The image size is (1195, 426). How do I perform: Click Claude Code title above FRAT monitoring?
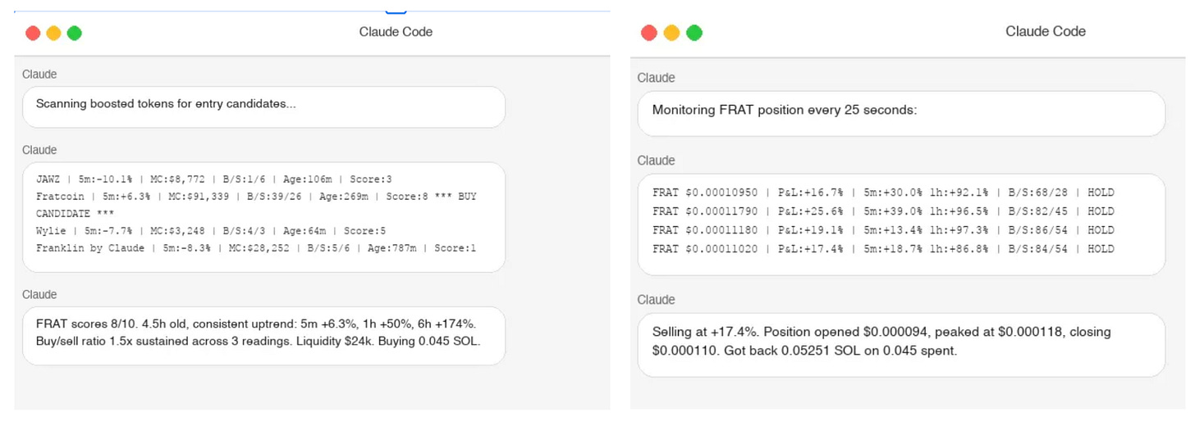[x=1045, y=32]
